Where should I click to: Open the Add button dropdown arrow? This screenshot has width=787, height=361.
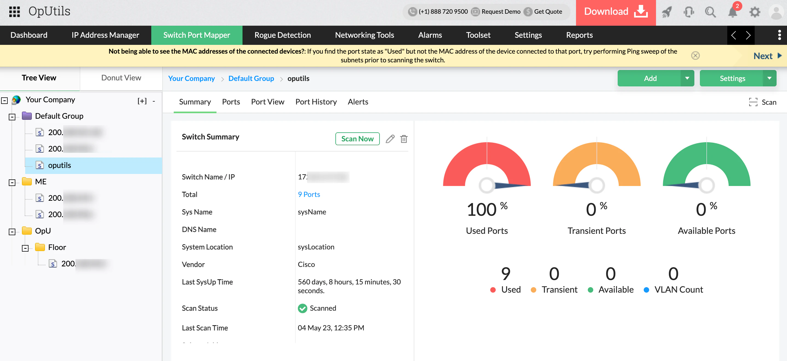[x=688, y=78]
